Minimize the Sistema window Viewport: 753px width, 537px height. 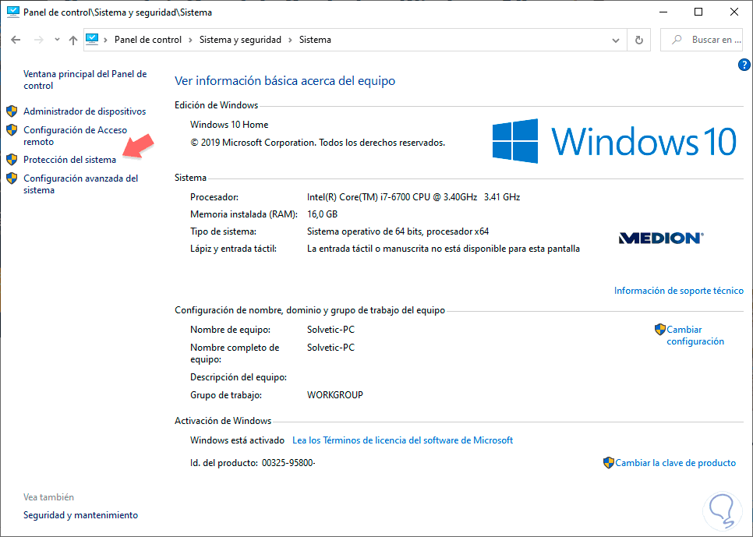point(663,12)
